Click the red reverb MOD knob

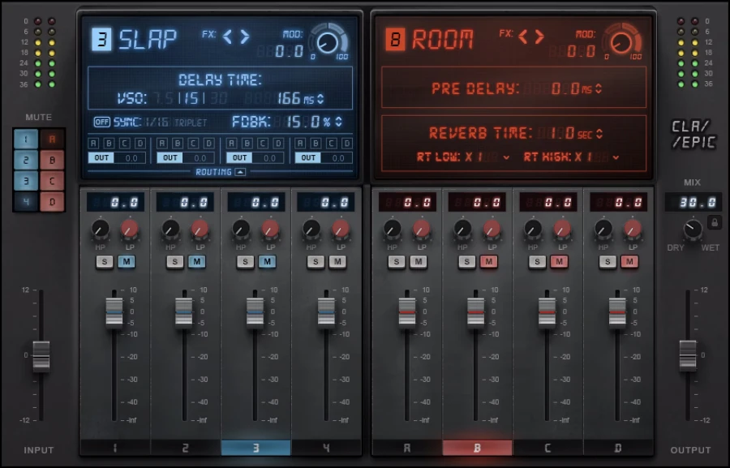click(621, 43)
